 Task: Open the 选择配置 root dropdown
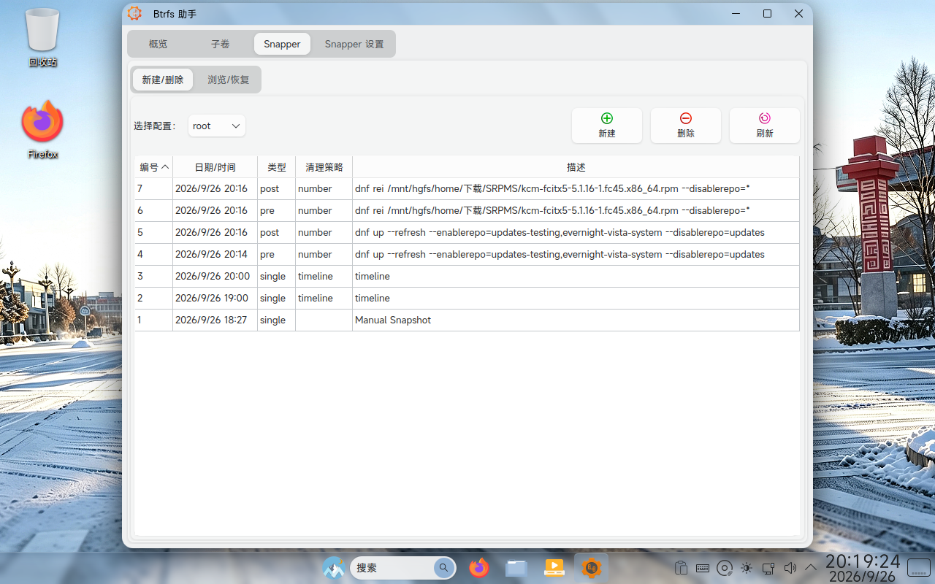pyautogui.click(x=217, y=126)
